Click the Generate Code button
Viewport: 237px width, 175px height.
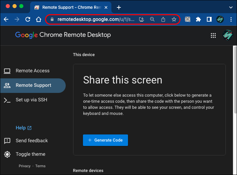pos(105,140)
